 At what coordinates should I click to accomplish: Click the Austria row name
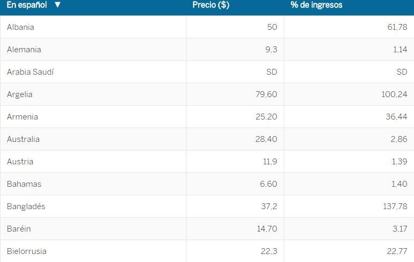[20, 162]
